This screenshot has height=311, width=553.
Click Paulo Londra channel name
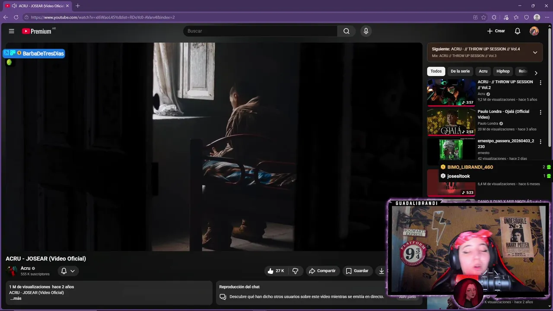tap(488, 124)
